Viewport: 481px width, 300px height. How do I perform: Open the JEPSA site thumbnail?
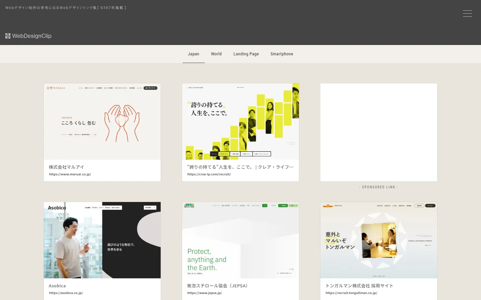point(240,240)
